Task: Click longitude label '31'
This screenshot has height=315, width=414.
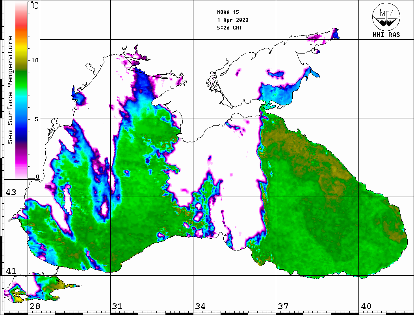Action: tap(117, 306)
